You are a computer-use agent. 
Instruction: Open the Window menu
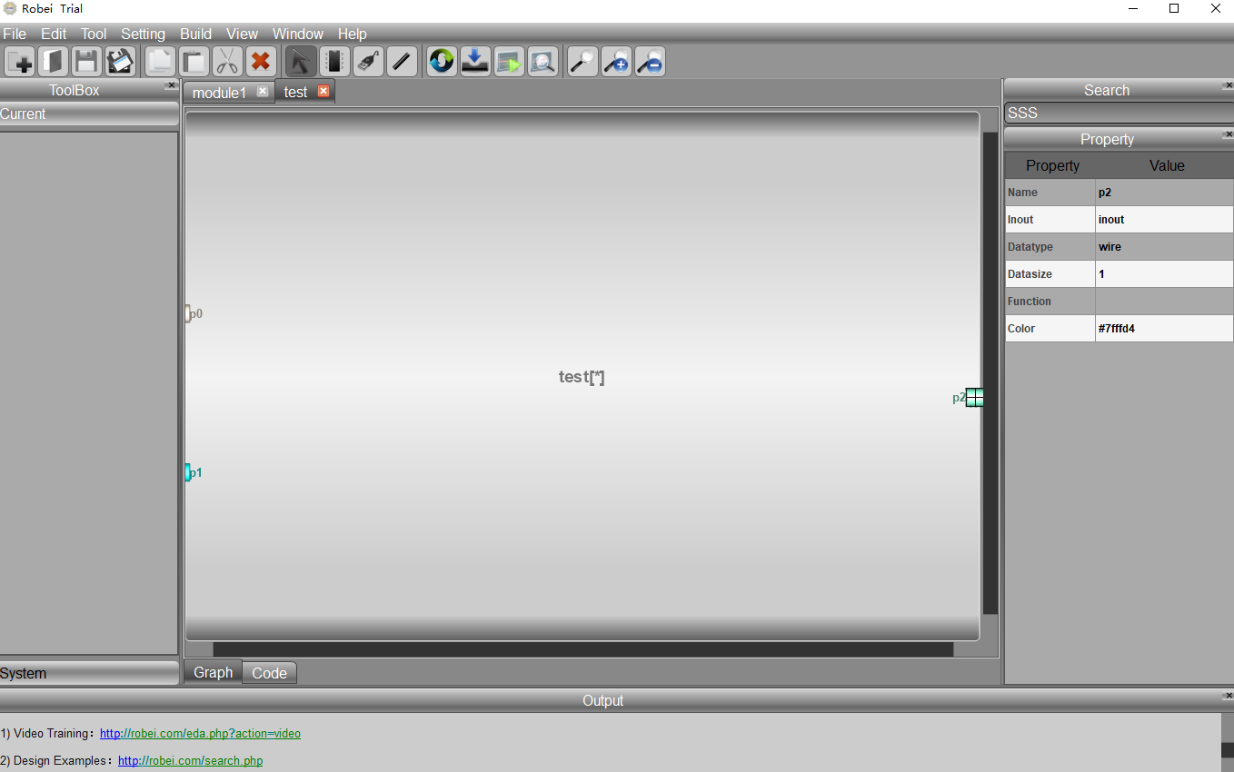click(x=298, y=34)
